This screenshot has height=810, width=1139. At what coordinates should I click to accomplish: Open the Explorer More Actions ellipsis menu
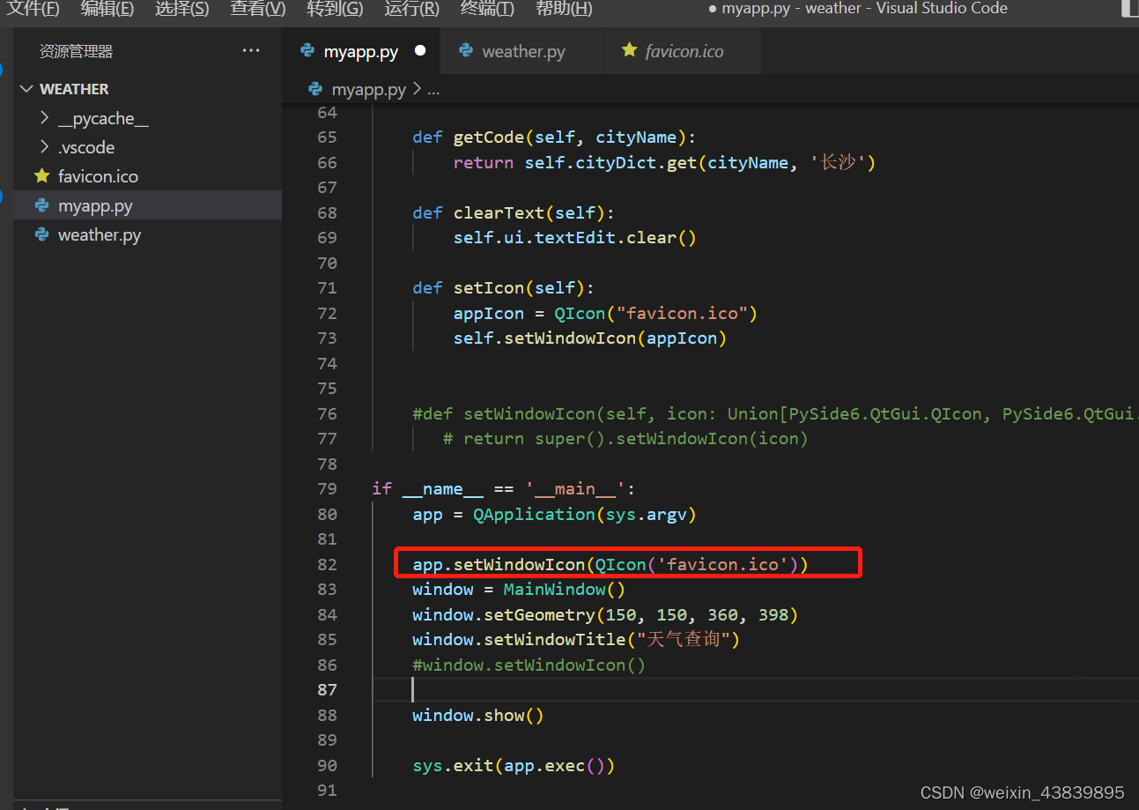[251, 50]
